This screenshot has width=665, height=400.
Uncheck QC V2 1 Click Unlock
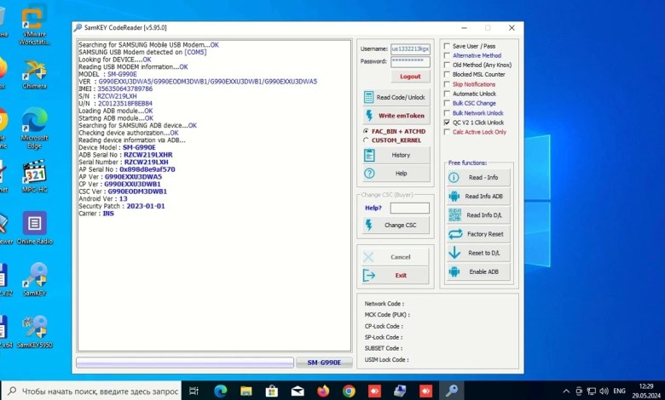(x=448, y=123)
